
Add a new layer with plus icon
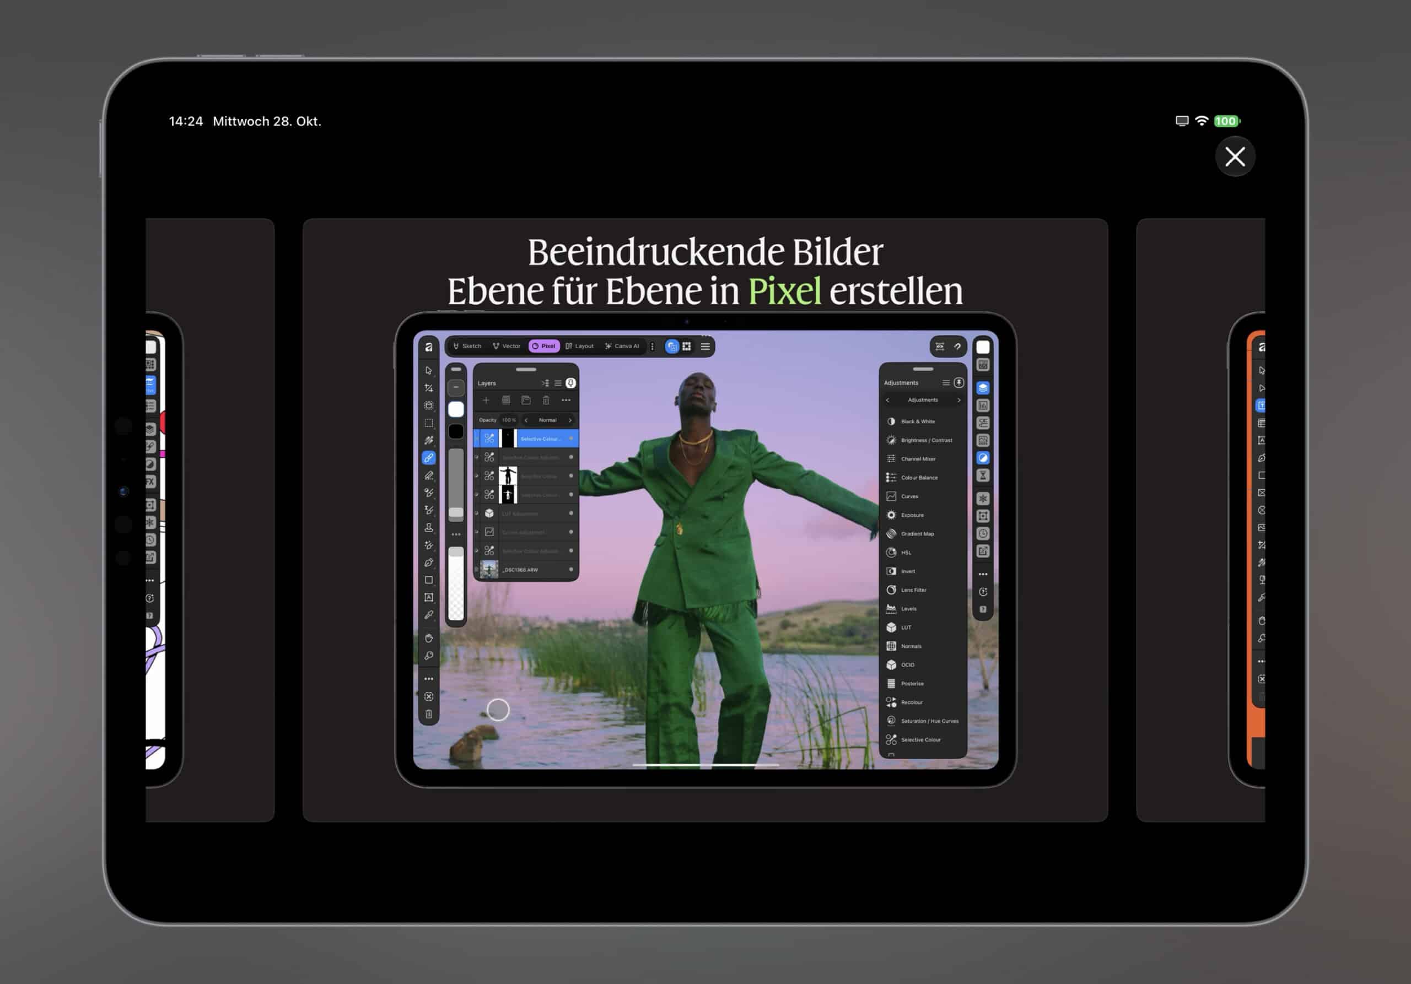[x=486, y=401]
